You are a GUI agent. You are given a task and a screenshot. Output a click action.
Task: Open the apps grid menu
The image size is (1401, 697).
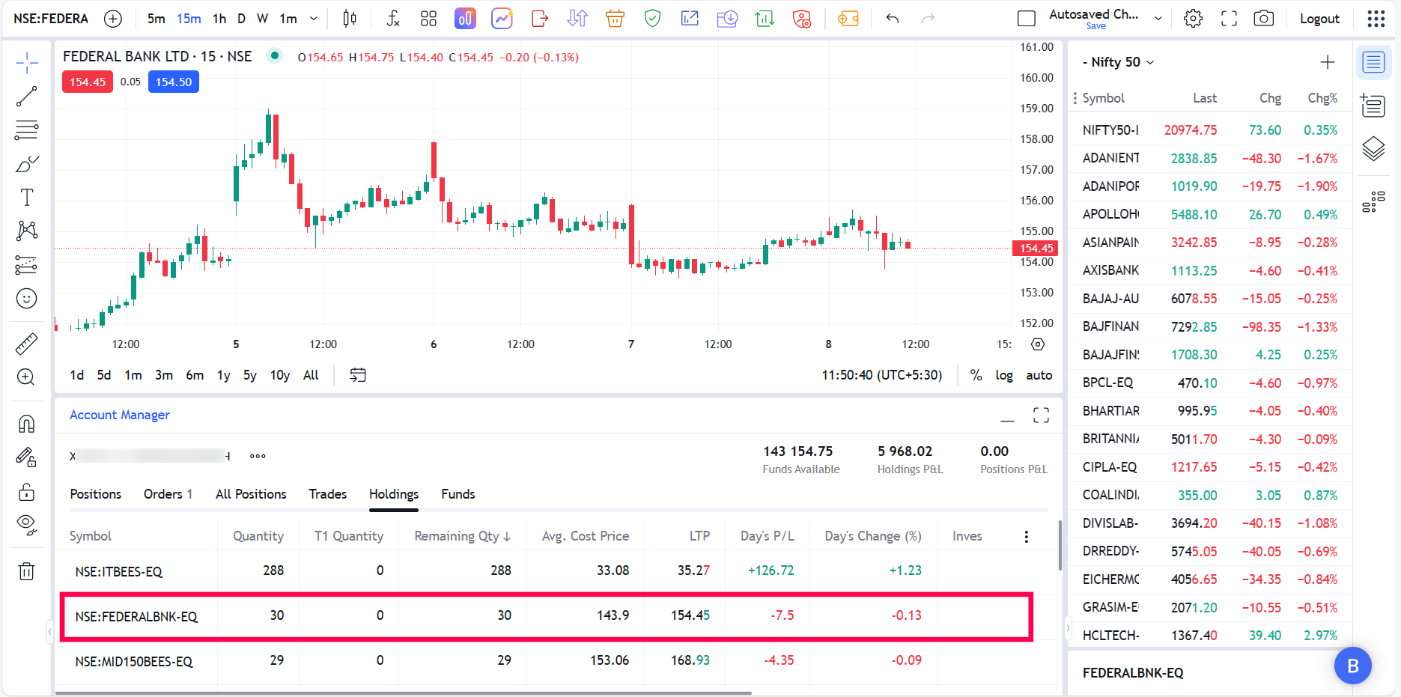tap(1376, 19)
